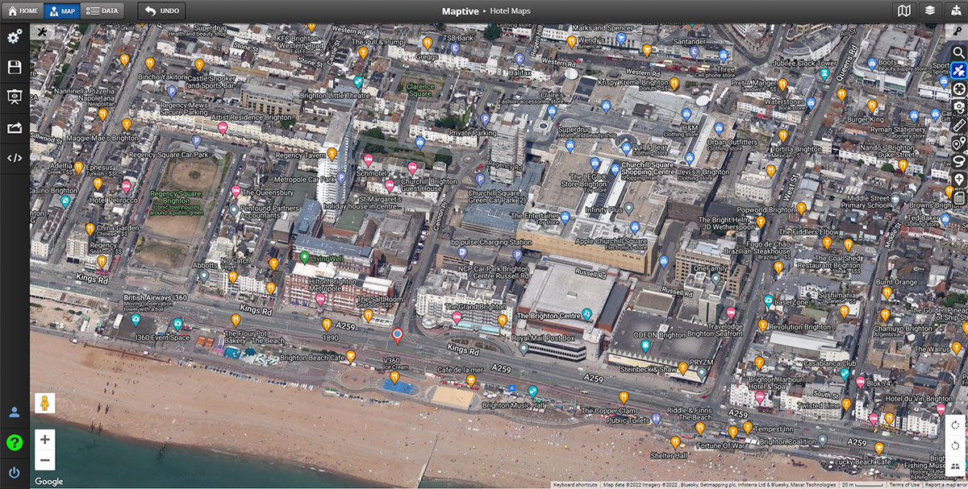The height and width of the screenshot is (489, 968).
Task: Toggle the left map tools wrench panel
Action: [x=41, y=32]
